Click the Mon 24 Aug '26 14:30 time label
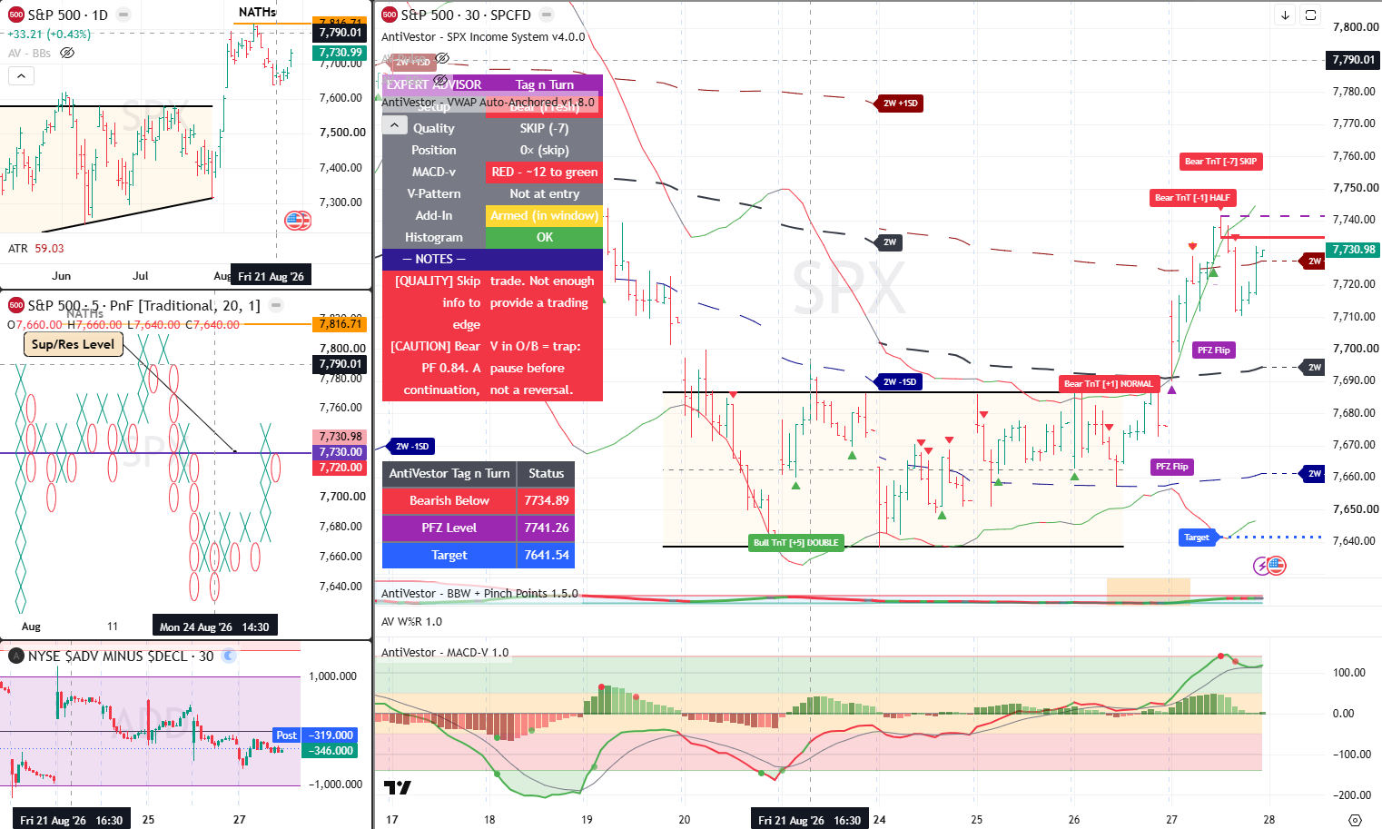Viewport: 1382px width, 829px height. point(214,627)
